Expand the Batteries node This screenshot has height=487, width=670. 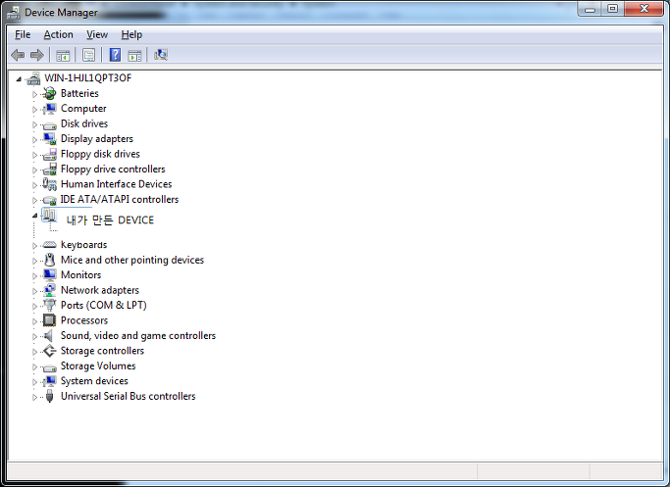pos(34,94)
